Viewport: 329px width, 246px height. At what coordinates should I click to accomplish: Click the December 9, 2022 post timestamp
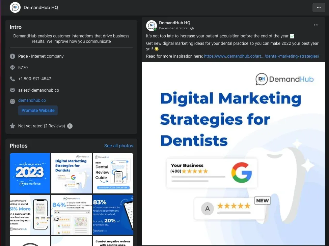173,28
